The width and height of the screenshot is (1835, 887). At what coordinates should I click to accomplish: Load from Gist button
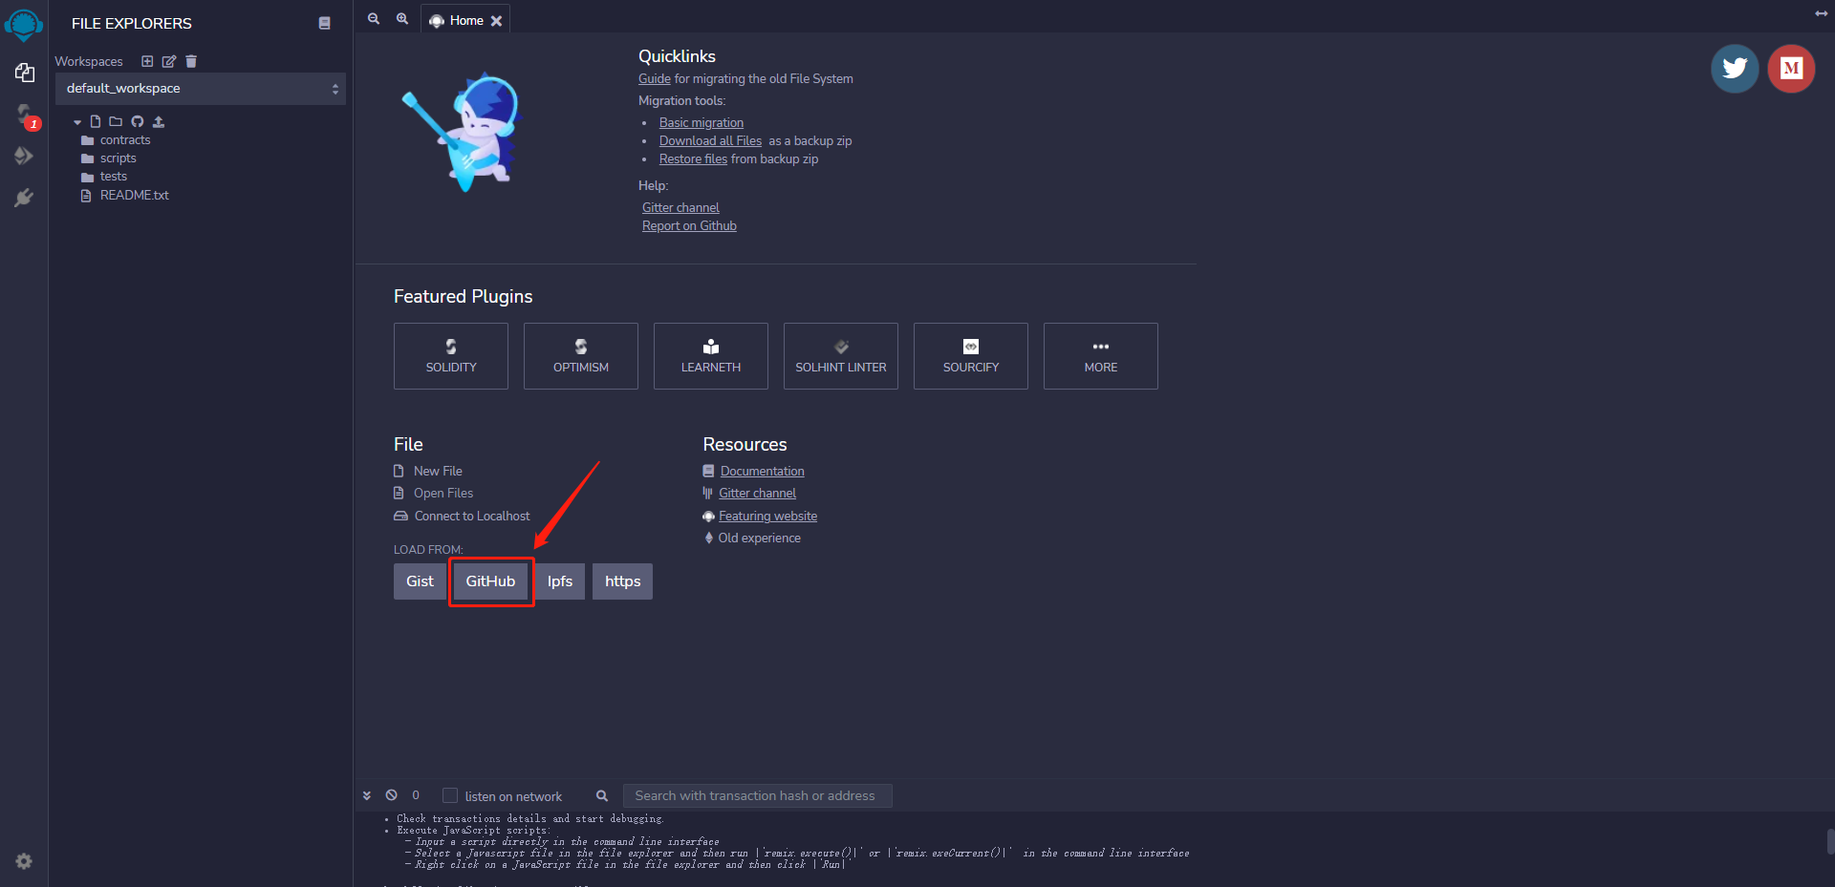click(x=420, y=581)
